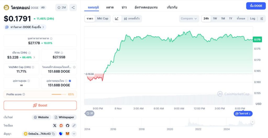Open the GitHub source code link
268x138 pixels.
click(x=68, y=126)
